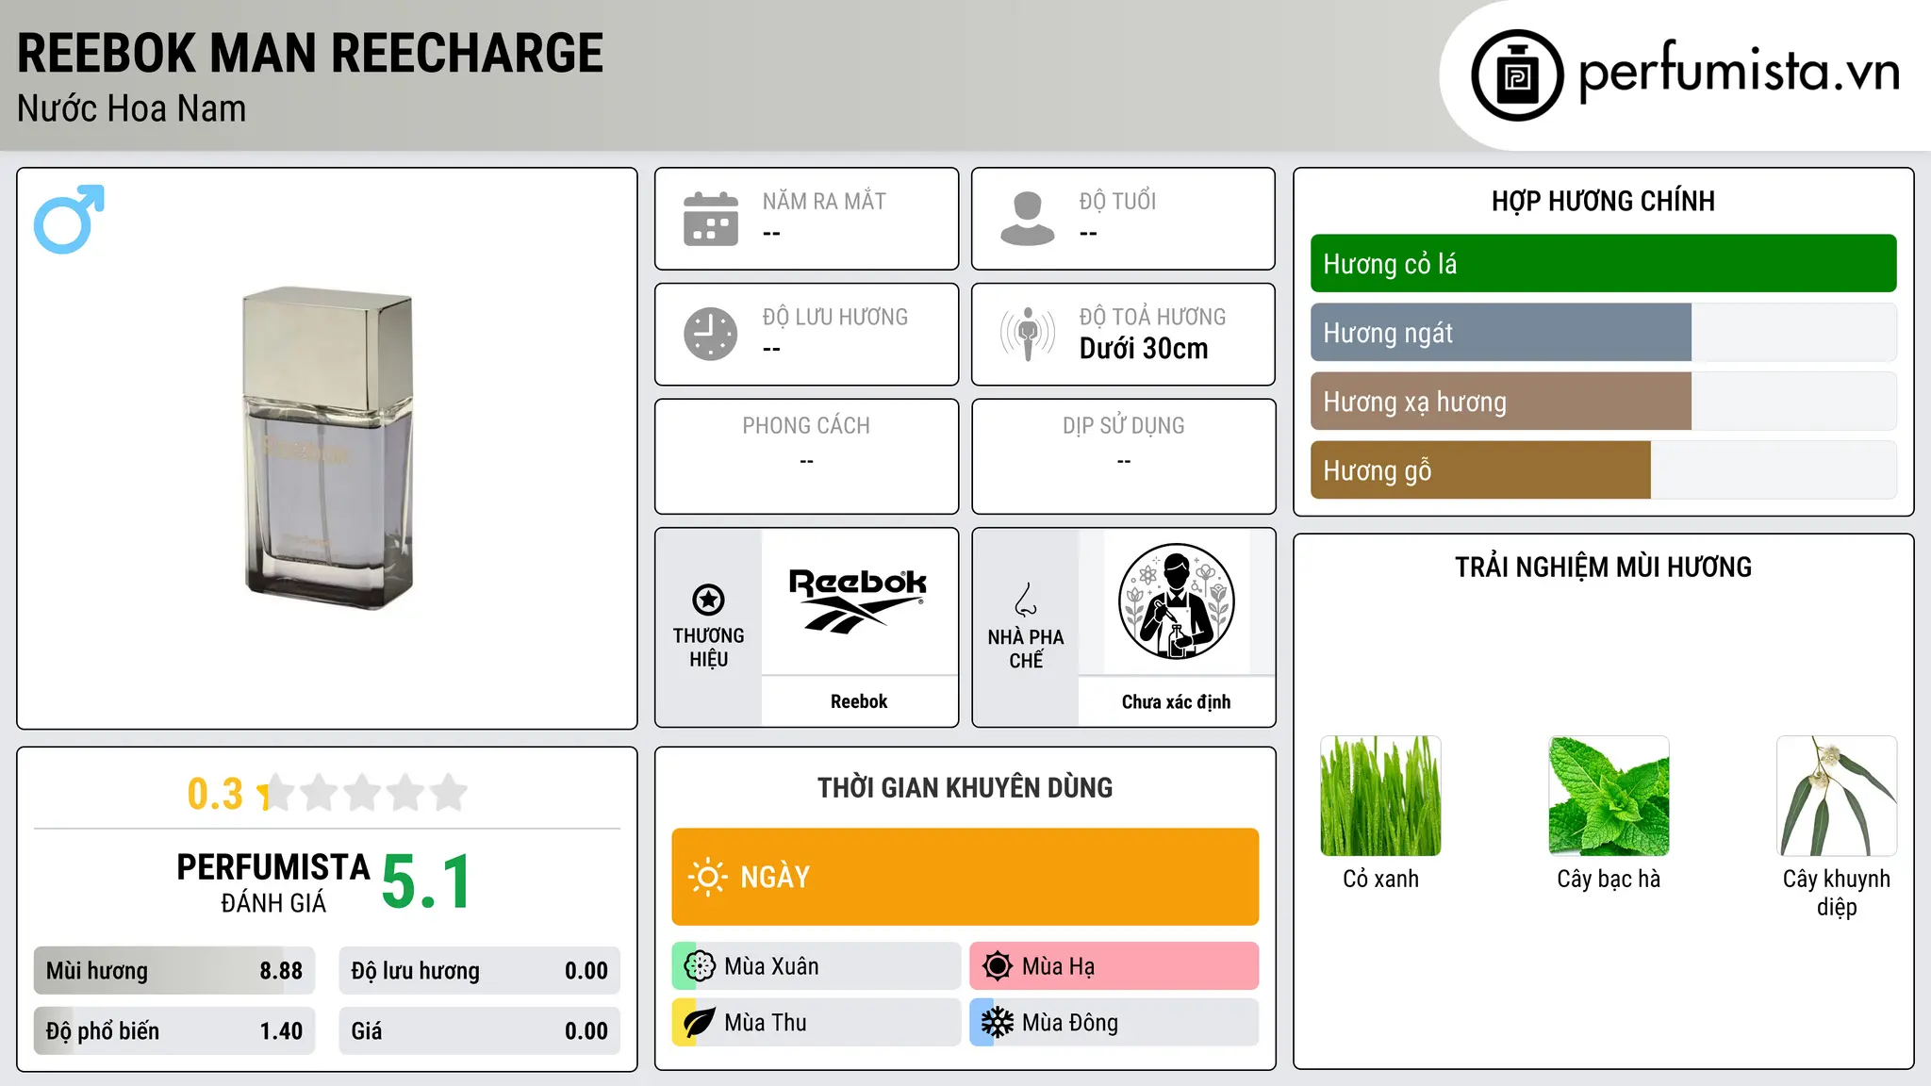
Task: Click the Mùi hương score row
Action: 174,971
